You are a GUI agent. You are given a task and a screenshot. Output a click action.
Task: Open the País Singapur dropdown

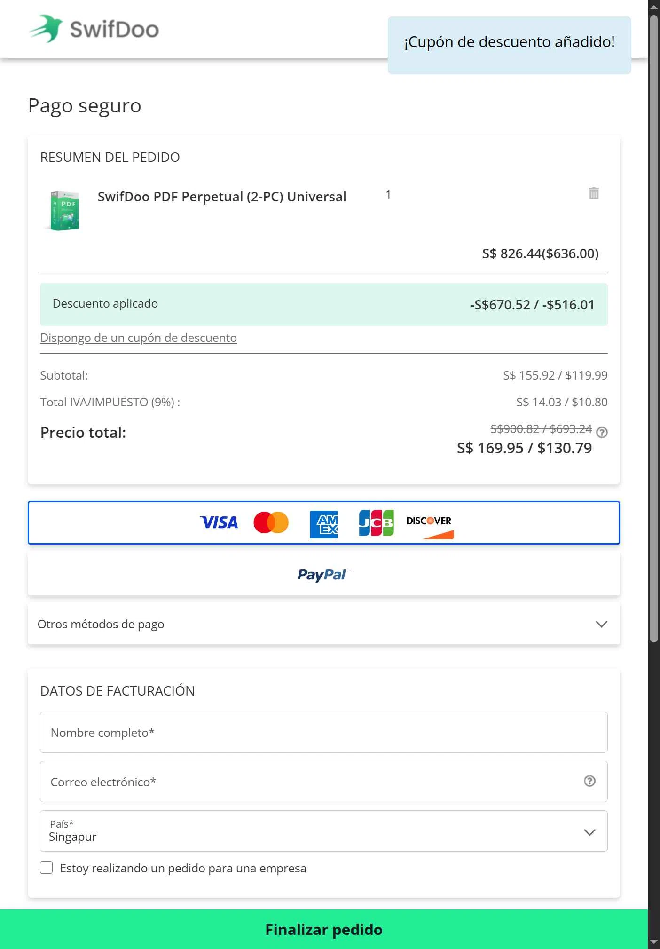click(324, 831)
